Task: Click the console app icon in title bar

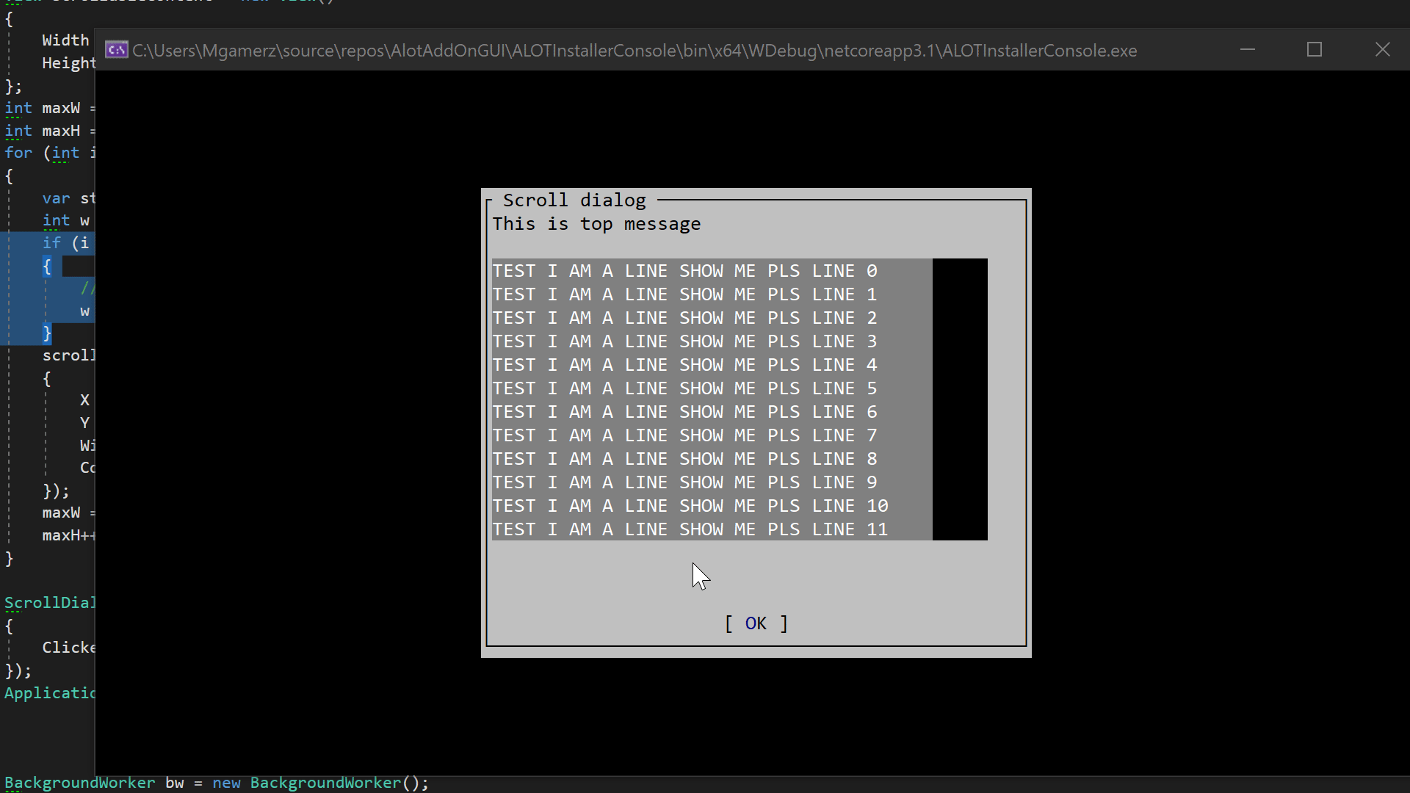Action: click(x=116, y=50)
